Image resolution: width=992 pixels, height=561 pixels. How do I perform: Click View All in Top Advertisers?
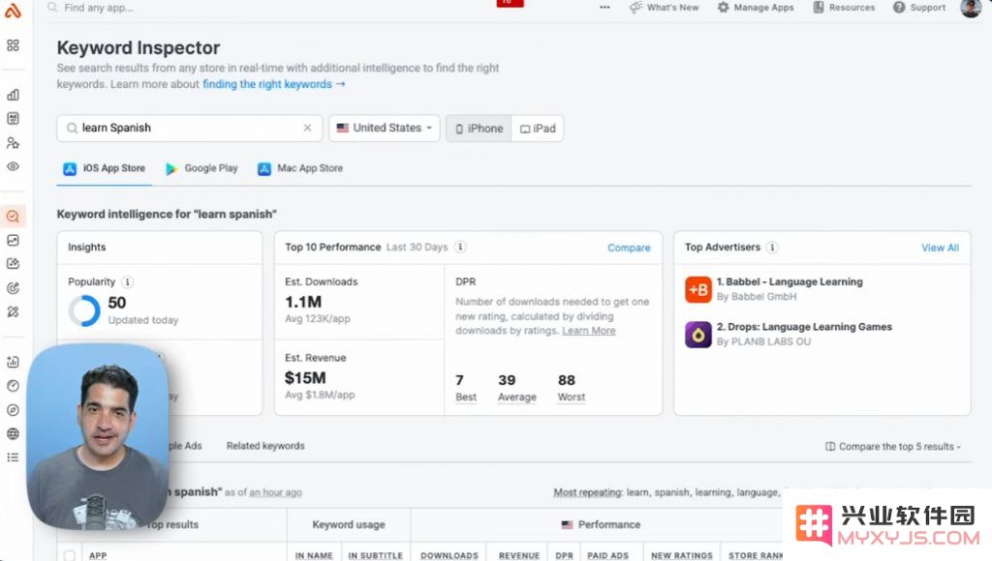coord(940,248)
